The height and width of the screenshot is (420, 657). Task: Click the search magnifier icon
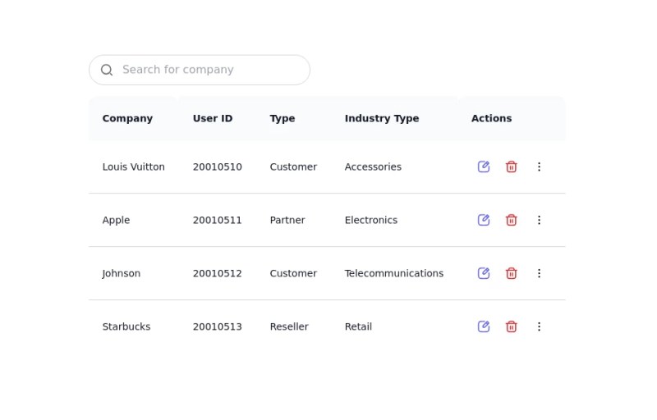(x=107, y=70)
